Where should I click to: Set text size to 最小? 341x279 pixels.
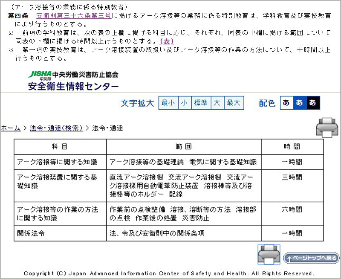coord(168,103)
